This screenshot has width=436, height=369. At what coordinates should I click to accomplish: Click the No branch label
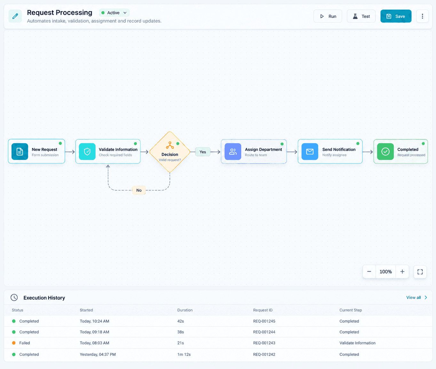[139, 190]
